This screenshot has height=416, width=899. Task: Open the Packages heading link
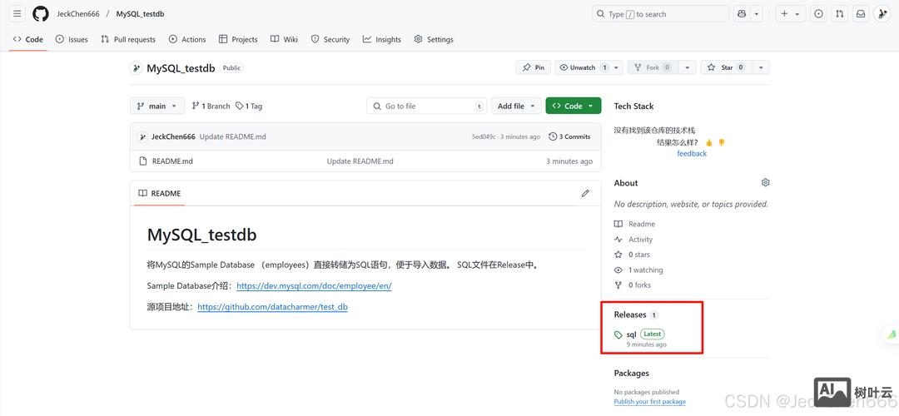[631, 373]
